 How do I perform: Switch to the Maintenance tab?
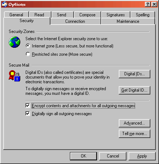(128, 21)
